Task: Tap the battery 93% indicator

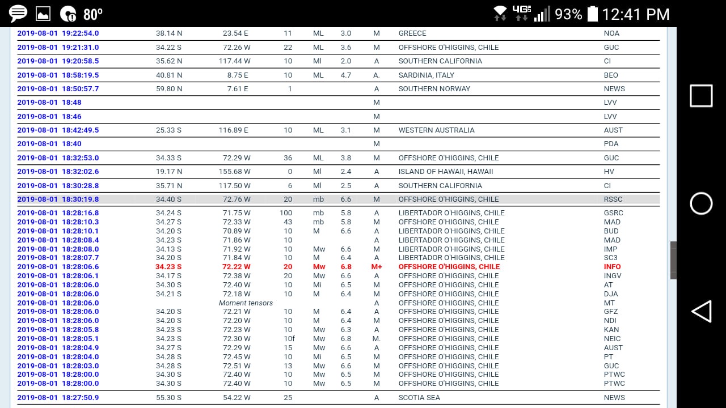Action: (577, 14)
